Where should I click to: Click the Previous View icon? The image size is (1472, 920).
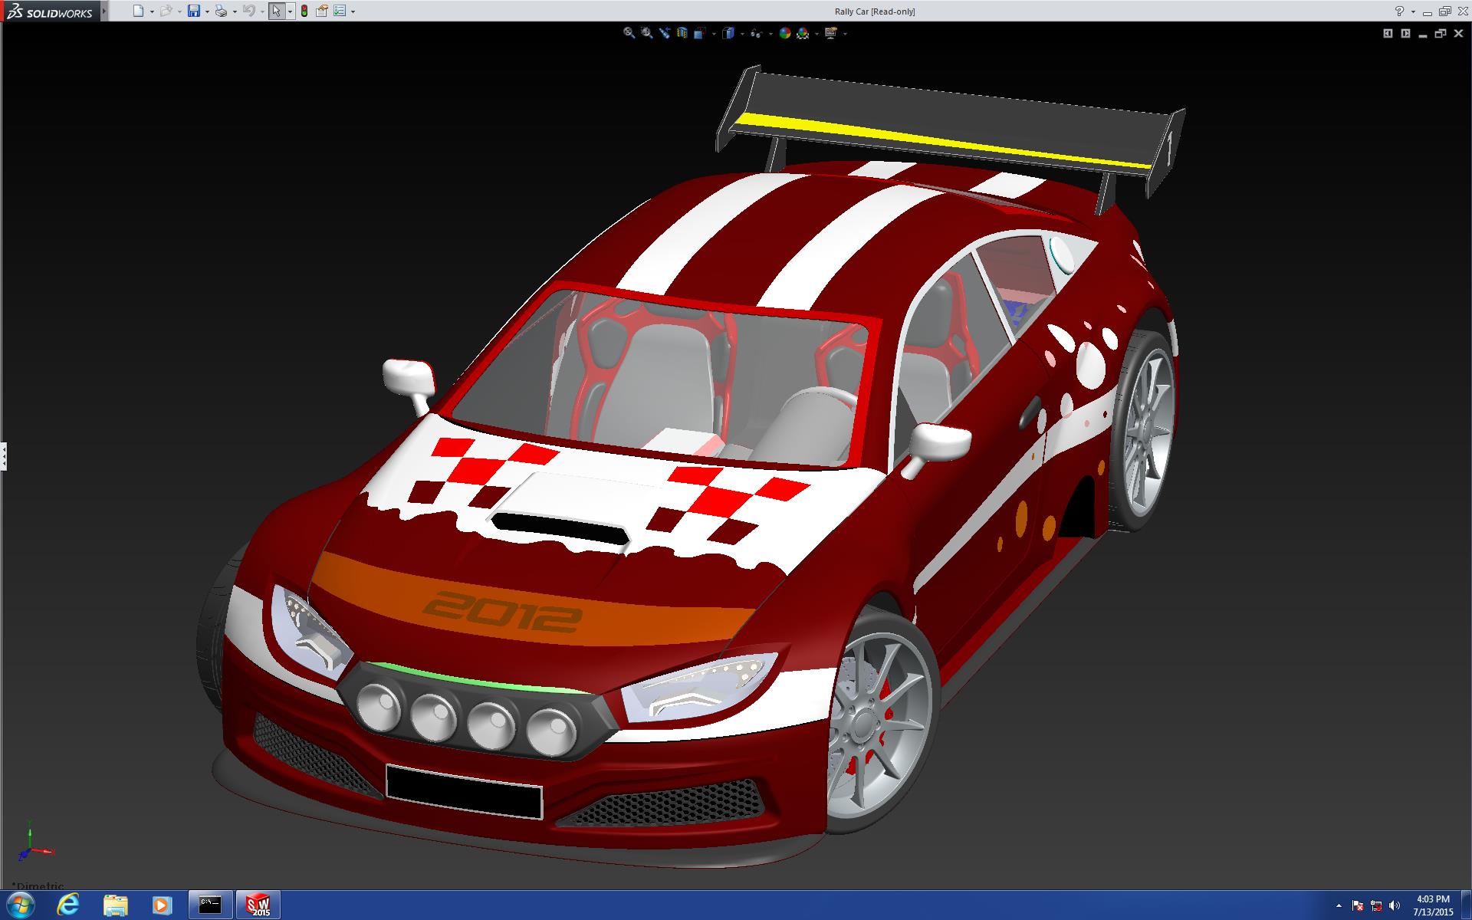pyautogui.click(x=664, y=33)
